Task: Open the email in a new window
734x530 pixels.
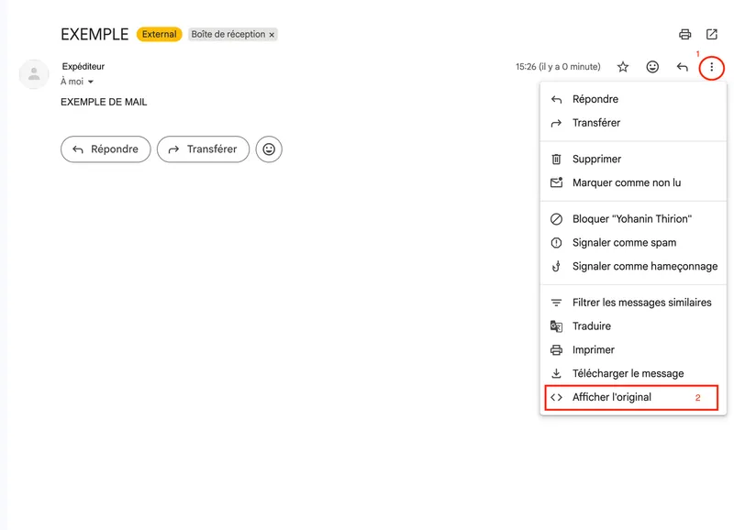Action: [x=715, y=36]
